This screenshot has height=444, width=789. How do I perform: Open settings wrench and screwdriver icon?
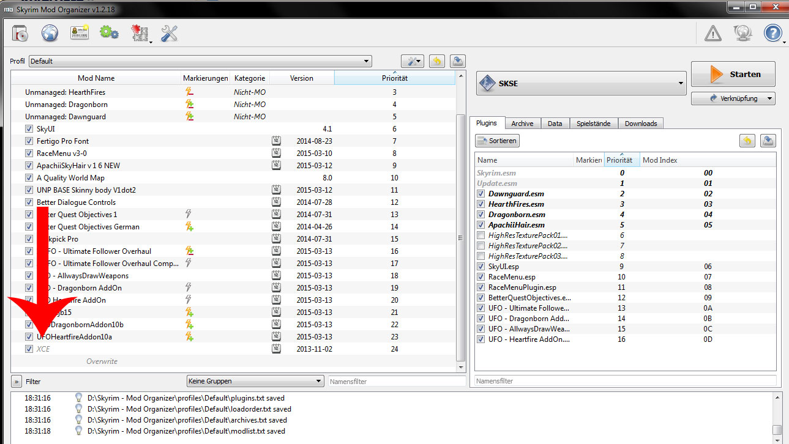pos(169,34)
